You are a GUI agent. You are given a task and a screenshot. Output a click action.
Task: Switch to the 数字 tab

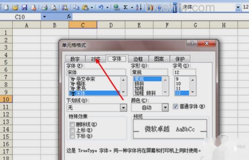pyautogui.click(x=75, y=59)
